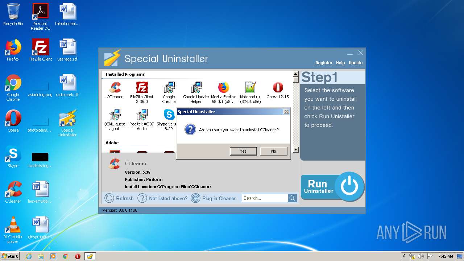The height and width of the screenshot is (261, 464).
Task: Select Realtek AC'97 Audio program icon
Action: [142, 120]
